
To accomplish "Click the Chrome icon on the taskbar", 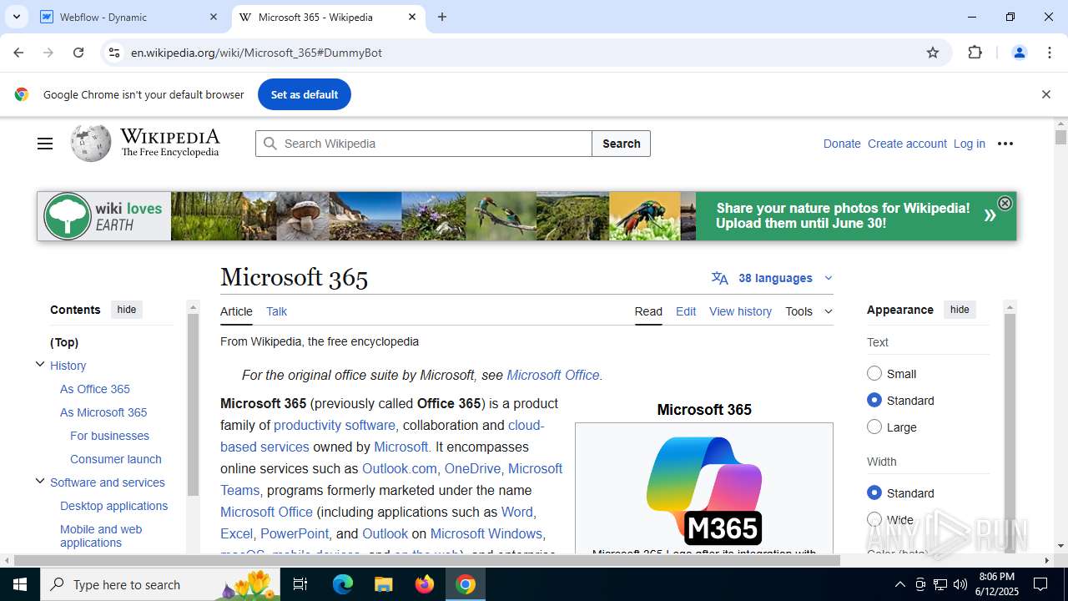I will [x=466, y=584].
